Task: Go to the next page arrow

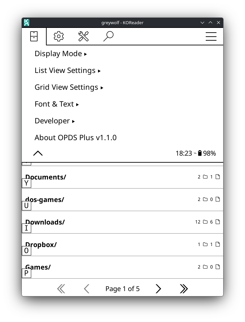Action: click(158, 288)
